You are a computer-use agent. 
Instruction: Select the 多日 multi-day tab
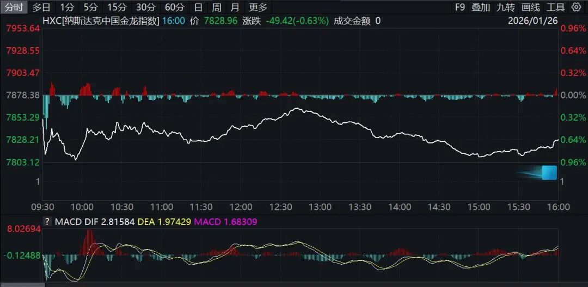click(41, 7)
